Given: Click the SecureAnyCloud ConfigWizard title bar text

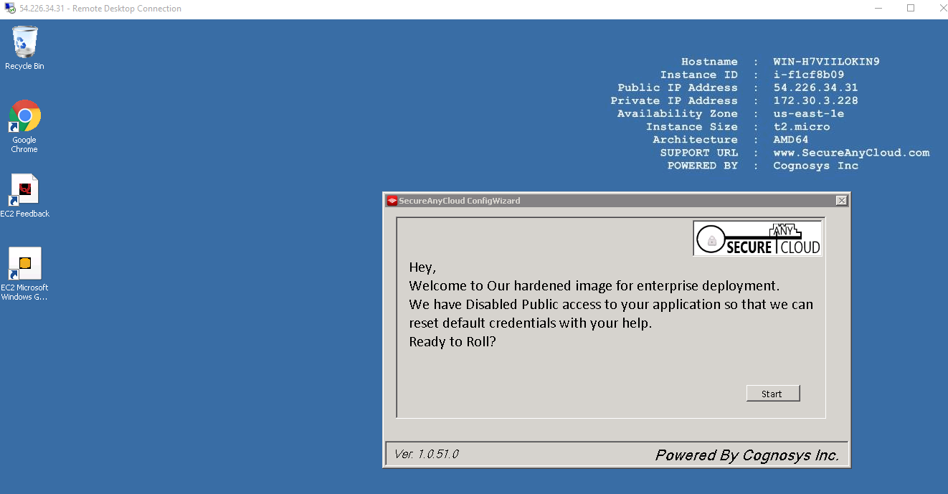Looking at the screenshot, I should tap(459, 201).
